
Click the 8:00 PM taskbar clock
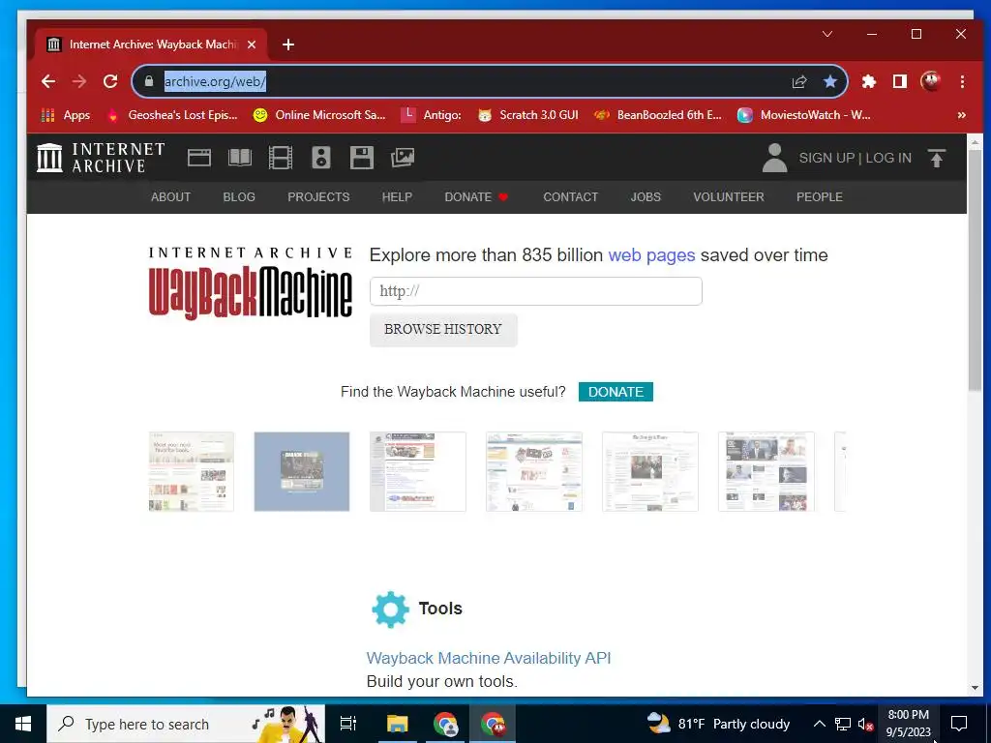point(908,724)
